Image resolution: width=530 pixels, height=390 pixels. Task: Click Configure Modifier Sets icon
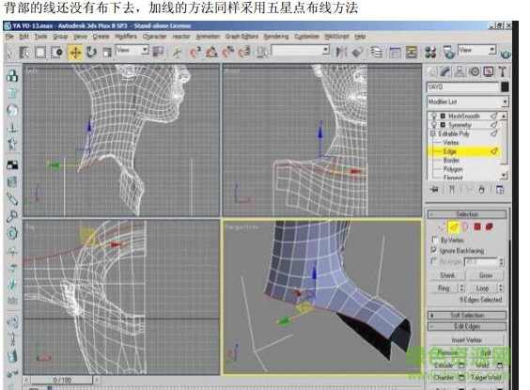pos(500,190)
